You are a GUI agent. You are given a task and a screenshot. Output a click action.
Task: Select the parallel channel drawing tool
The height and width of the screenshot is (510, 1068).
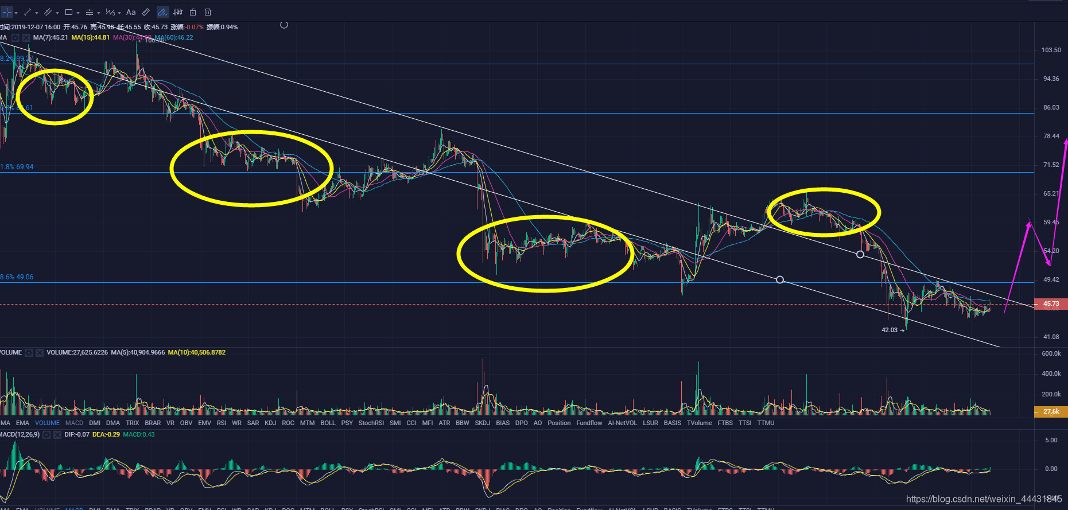48,12
